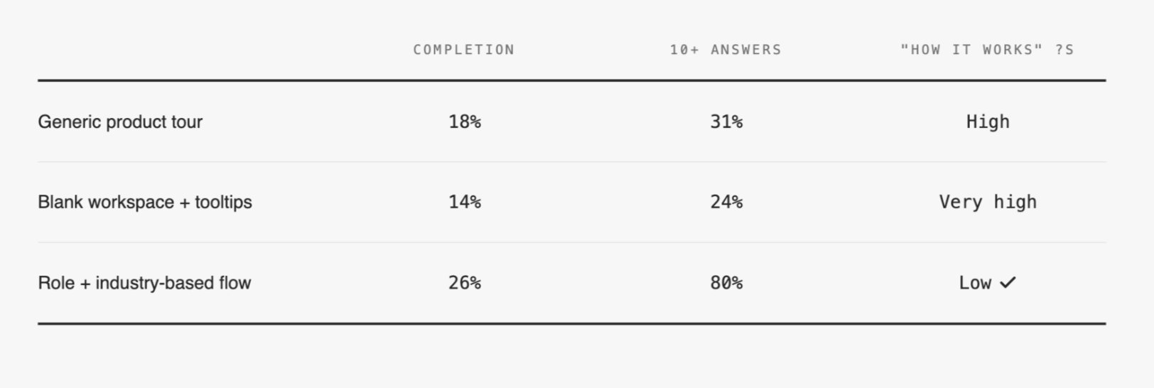Click the 18% completion value

[x=465, y=122]
